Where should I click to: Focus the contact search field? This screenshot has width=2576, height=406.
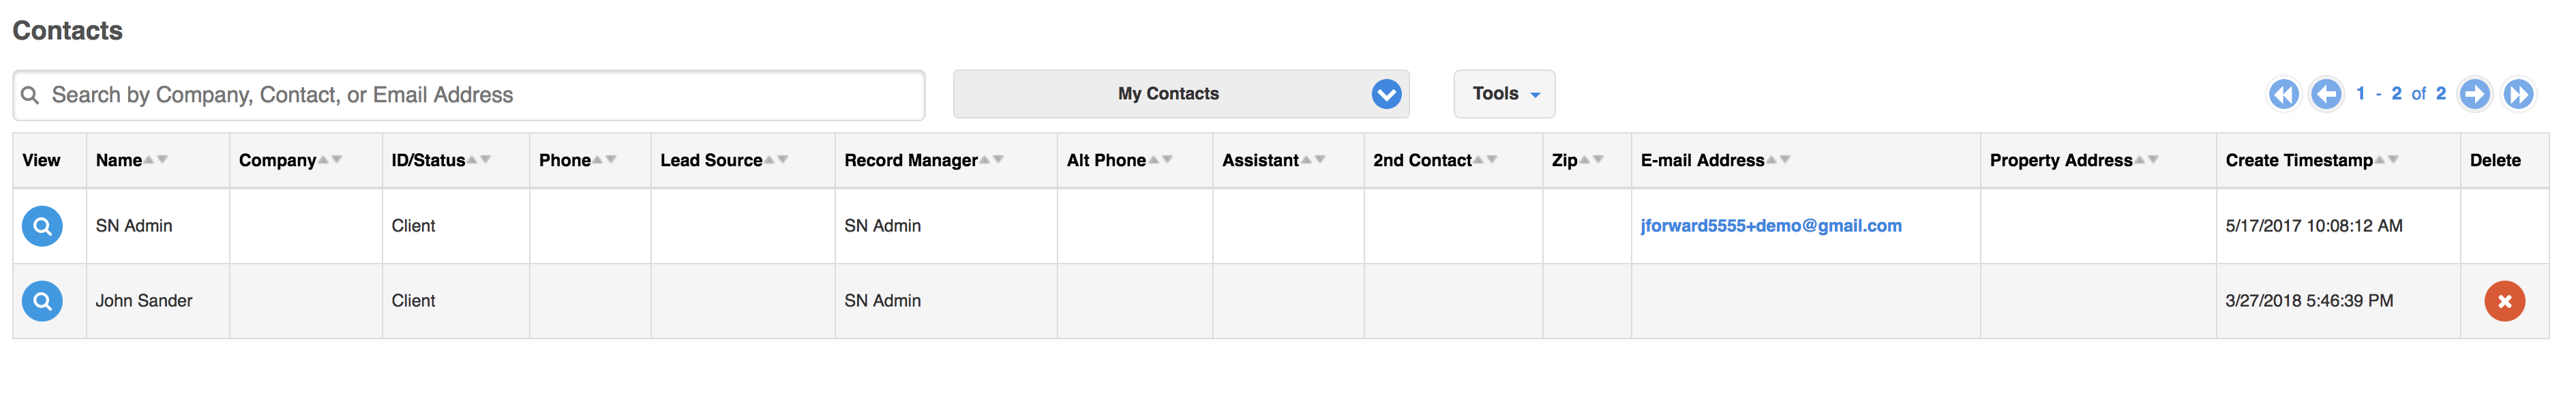click(469, 95)
